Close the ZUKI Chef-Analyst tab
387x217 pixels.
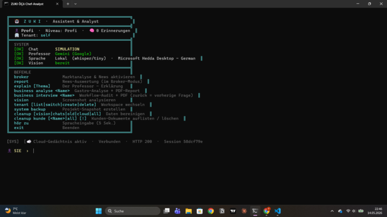(x=58, y=4)
